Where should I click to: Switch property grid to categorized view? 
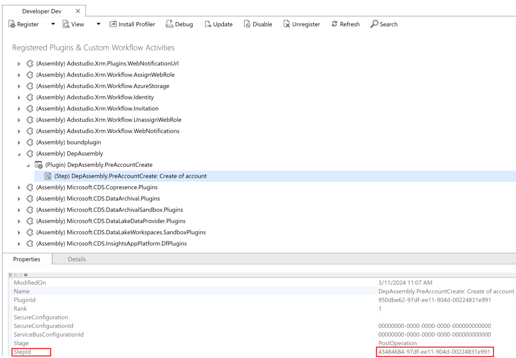tap(11, 275)
